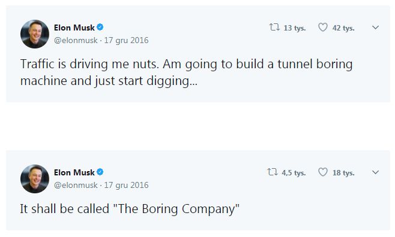This screenshot has height=237, width=395.
Task: Visit @elonmusk handle in first tweet
Action: pos(76,40)
